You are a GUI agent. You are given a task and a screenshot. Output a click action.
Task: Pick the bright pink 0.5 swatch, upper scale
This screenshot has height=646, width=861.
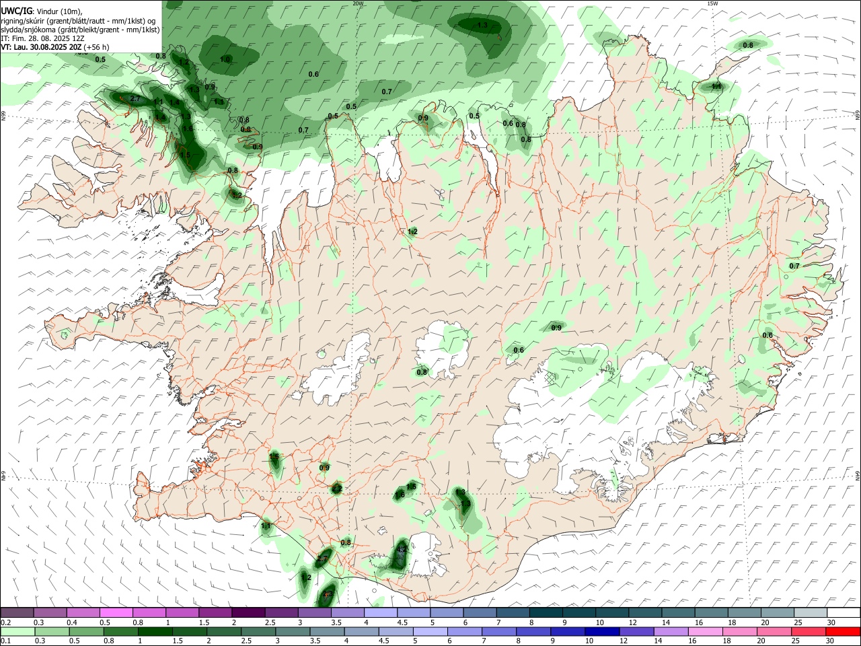pyautogui.click(x=116, y=612)
